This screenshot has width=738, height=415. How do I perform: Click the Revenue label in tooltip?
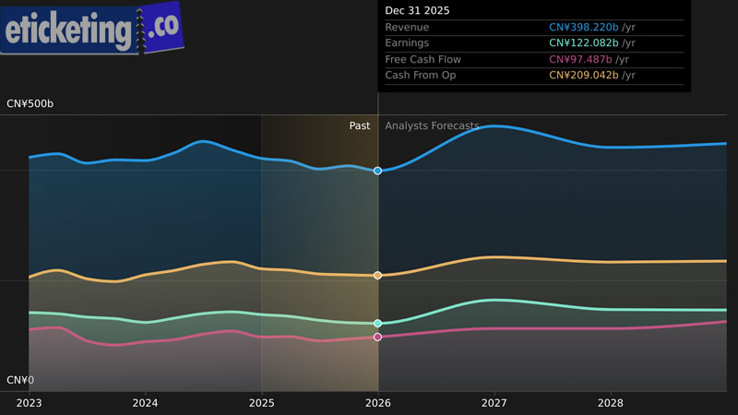[x=407, y=28]
